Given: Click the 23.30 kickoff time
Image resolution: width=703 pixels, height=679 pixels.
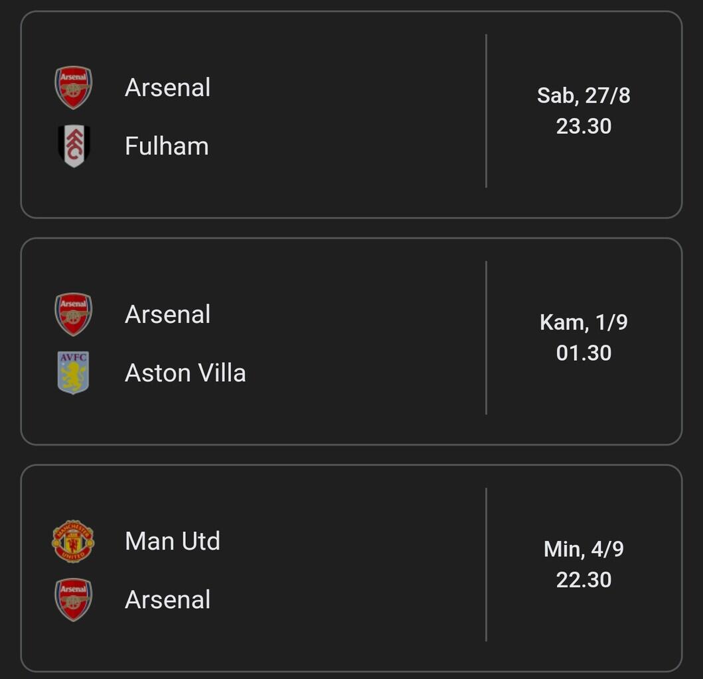Looking at the screenshot, I should click(584, 126).
